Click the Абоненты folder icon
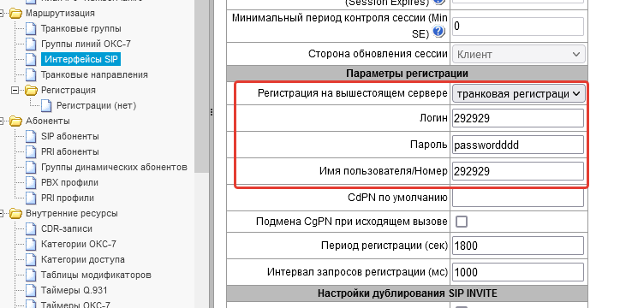The height and width of the screenshot is (308, 620). coord(15,121)
